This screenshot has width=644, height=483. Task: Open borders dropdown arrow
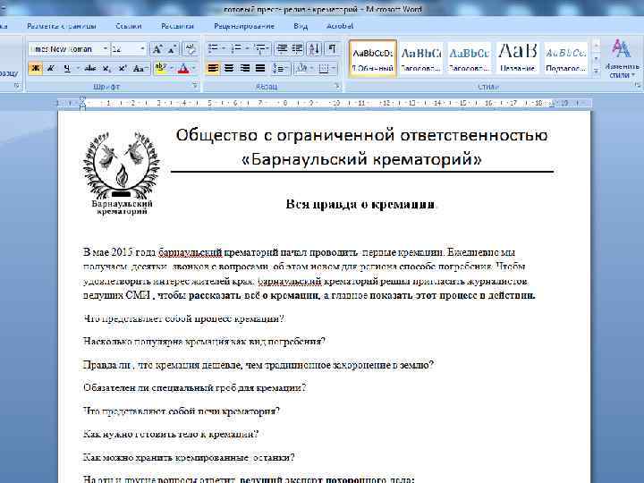pos(334,68)
